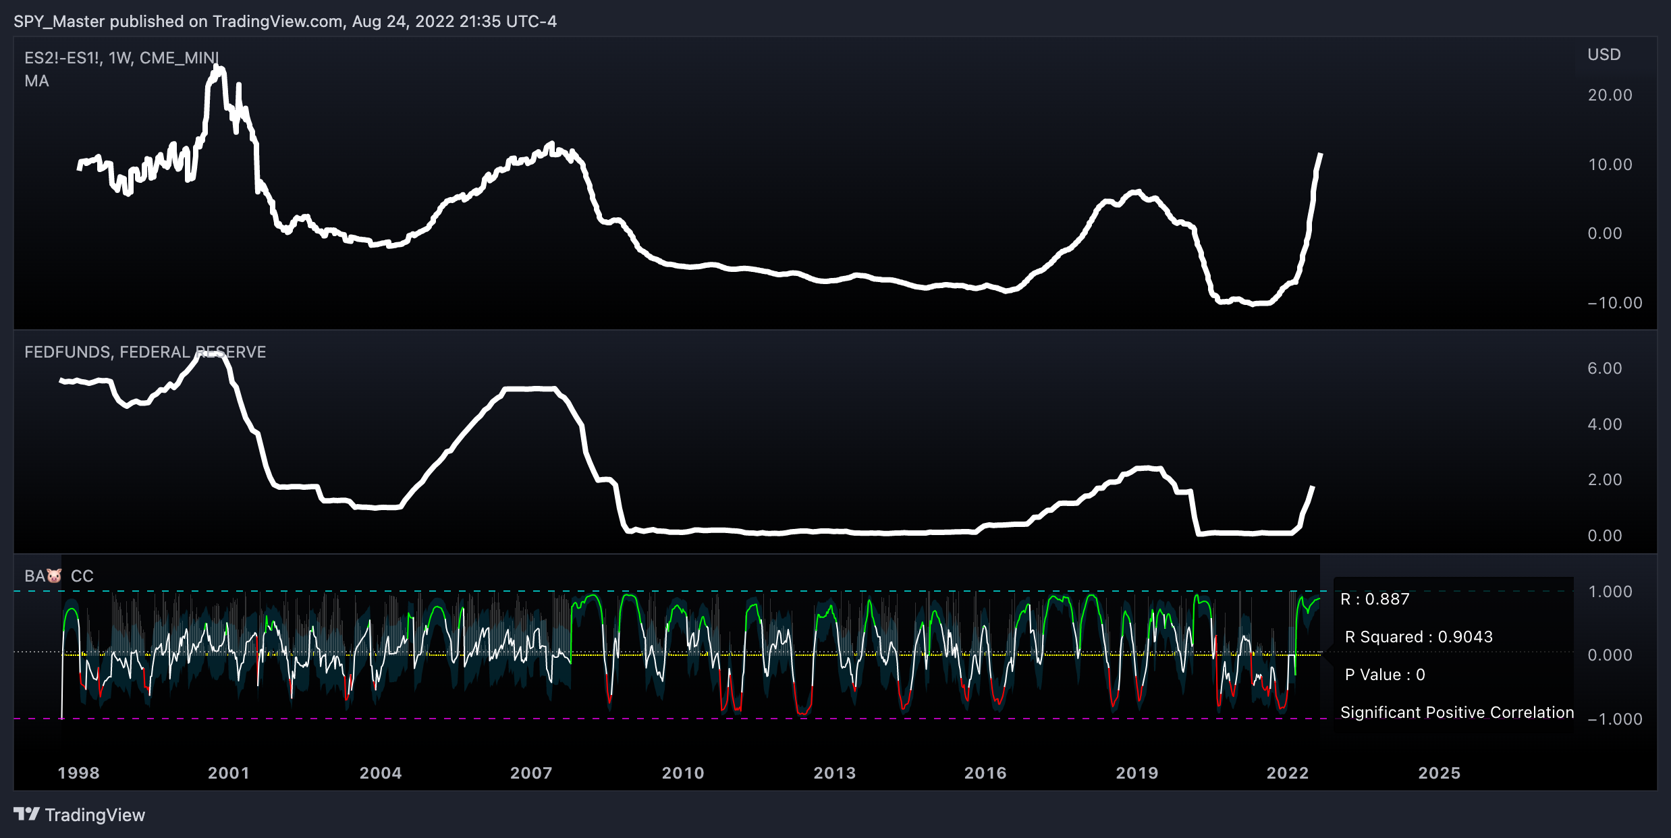Click the TradingView wordmark text
1671x838 pixels.
[x=95, y=815]
